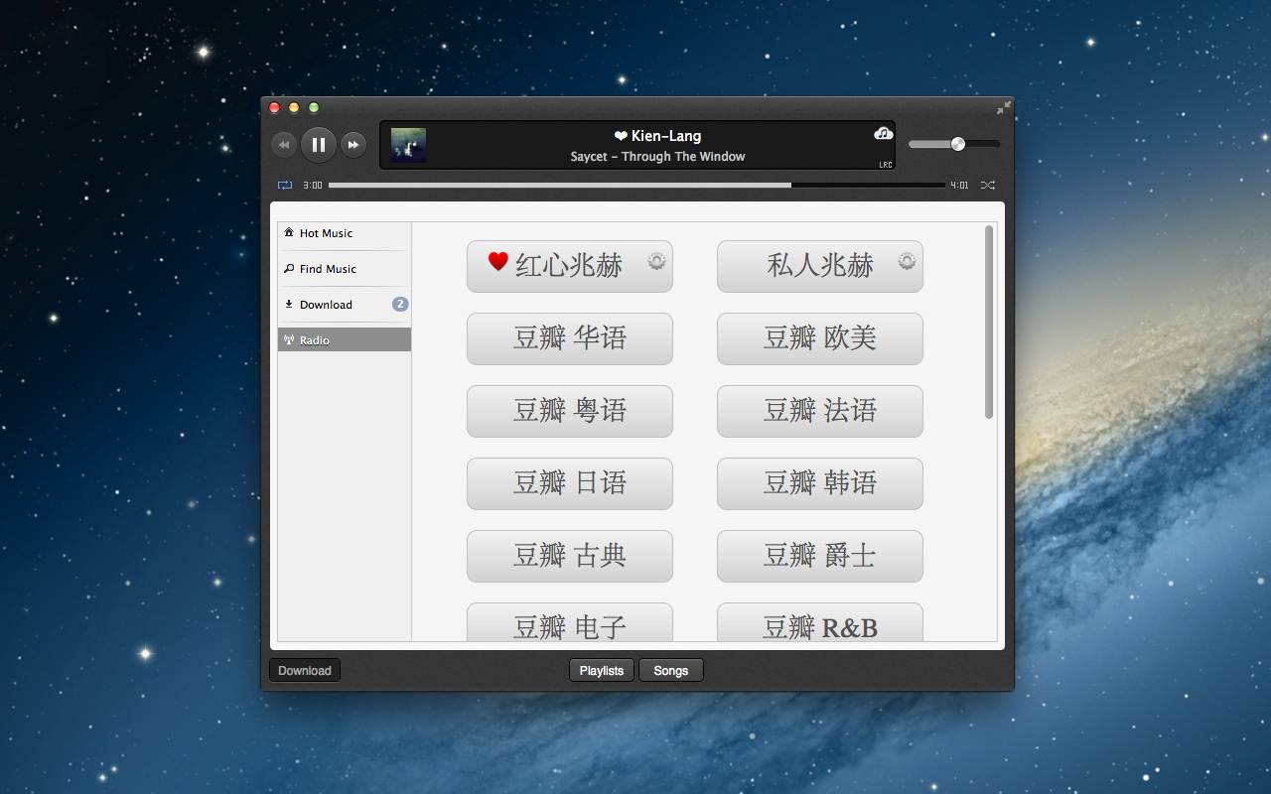Click the Download button at the bottom left
The width and height of the screenshot is (1271, 794).
pyautogui.click(x=305, y=671)
